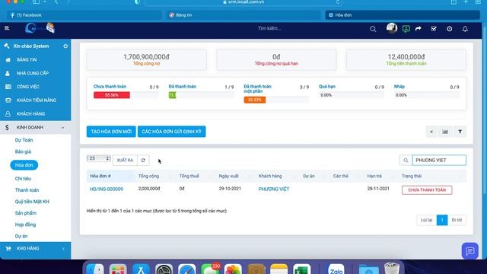Image resolution: width=487 pixels, height=274 pixels.
Task: Open the notifications bell icon
Action: tap(465, 29)
